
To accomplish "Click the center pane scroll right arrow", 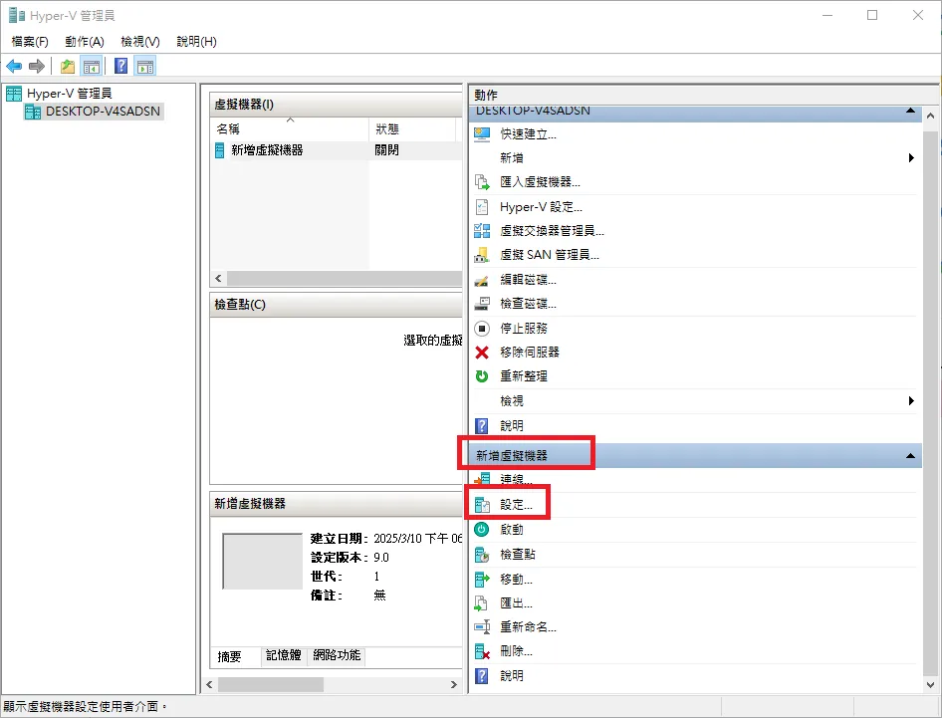I will pos(454,684).
